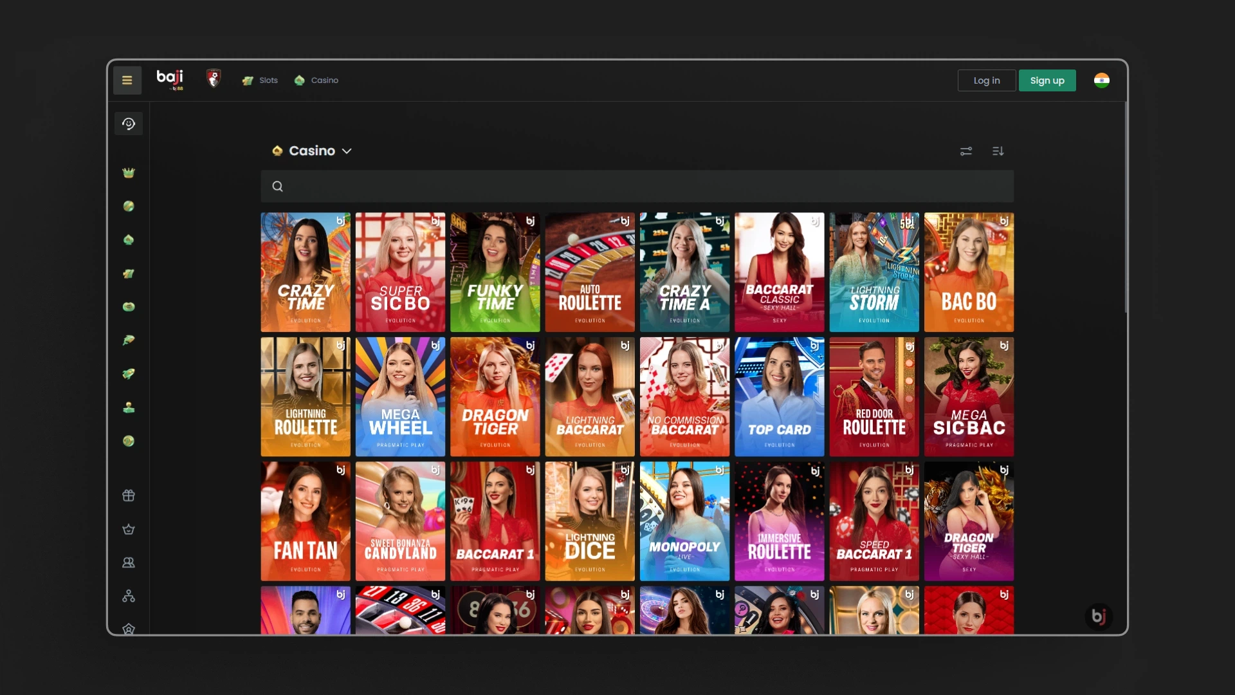Open Super Sic Bo game
The height and width of the screenshot is (695, 1235).
pos(400,272)
